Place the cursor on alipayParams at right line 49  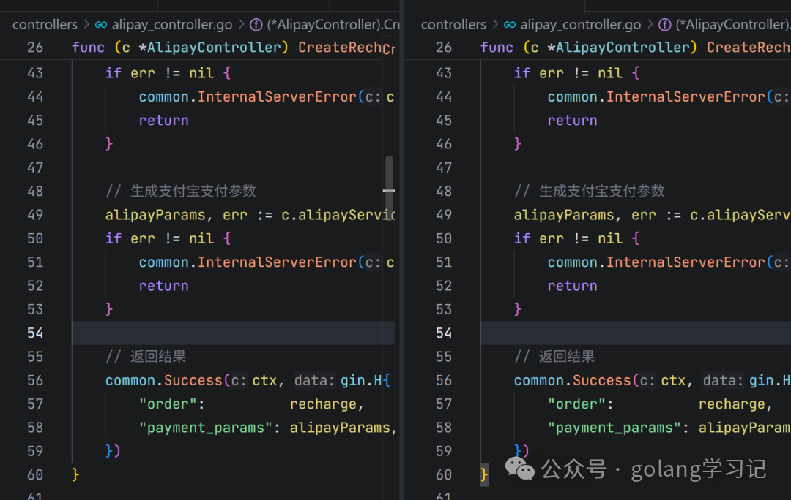pos(564,215)
